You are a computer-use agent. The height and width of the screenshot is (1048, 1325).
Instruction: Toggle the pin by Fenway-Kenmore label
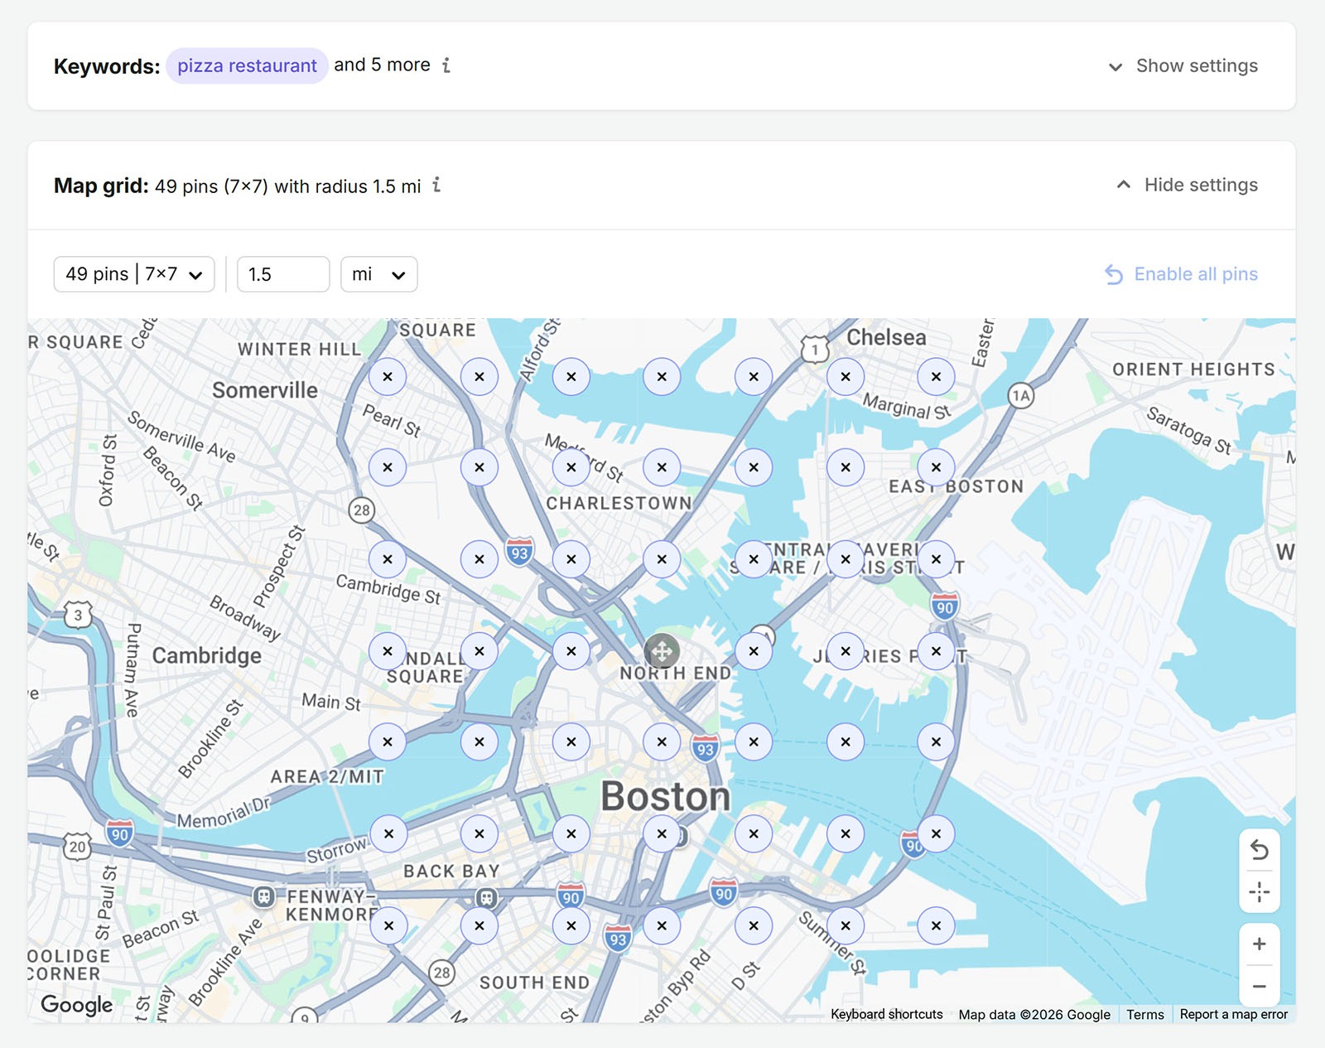[x=388, y=925]
